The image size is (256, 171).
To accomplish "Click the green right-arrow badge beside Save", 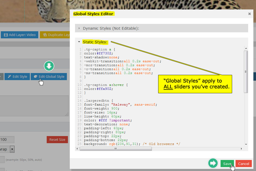I will click(x=213, y=163).
